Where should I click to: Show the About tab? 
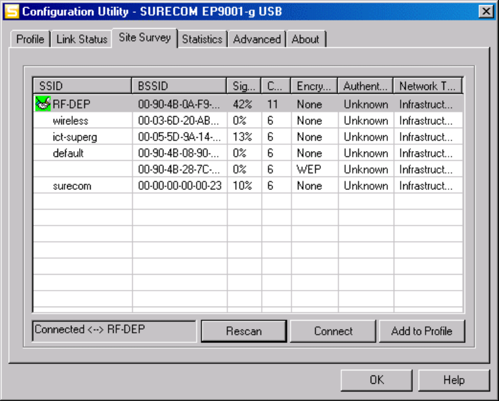click(306, 39)
